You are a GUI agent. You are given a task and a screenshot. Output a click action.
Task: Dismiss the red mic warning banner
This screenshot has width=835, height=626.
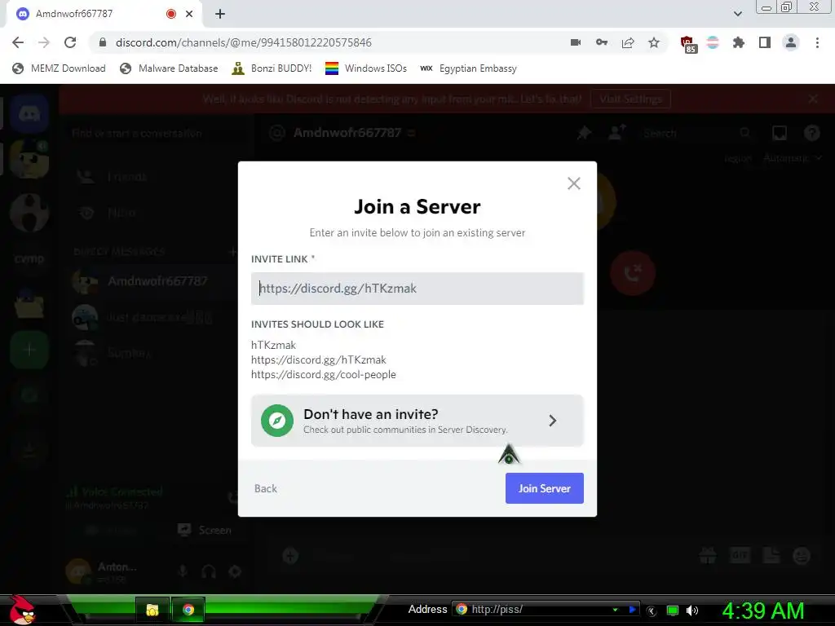pos(813,99)
